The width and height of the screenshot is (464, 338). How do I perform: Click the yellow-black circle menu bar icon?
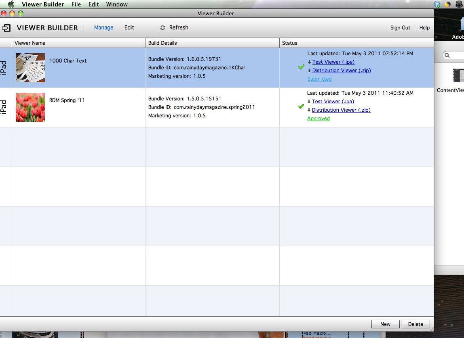[x=448, y=4]
